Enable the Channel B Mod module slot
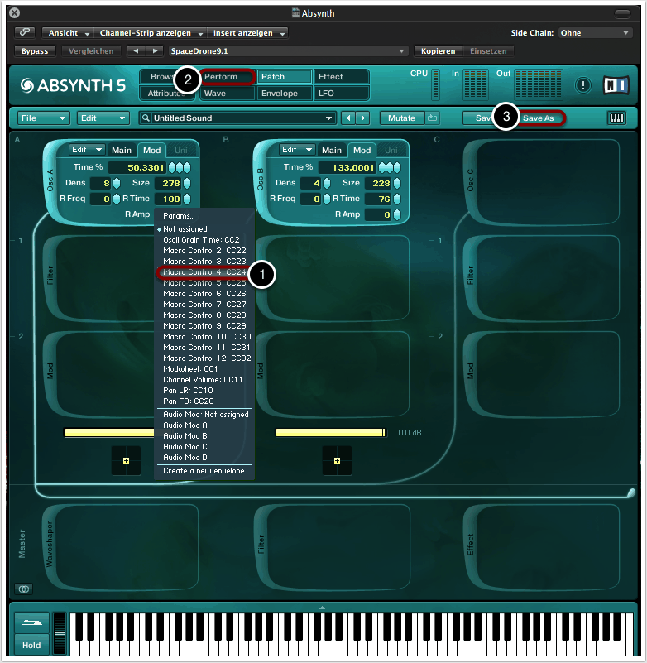 [x=332, y=374]
